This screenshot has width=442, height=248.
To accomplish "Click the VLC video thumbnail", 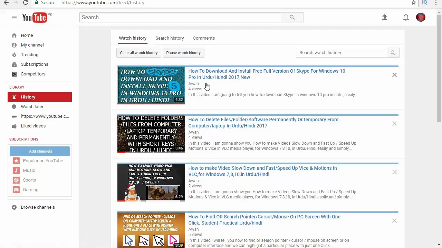I will click(x=151, y=183).
